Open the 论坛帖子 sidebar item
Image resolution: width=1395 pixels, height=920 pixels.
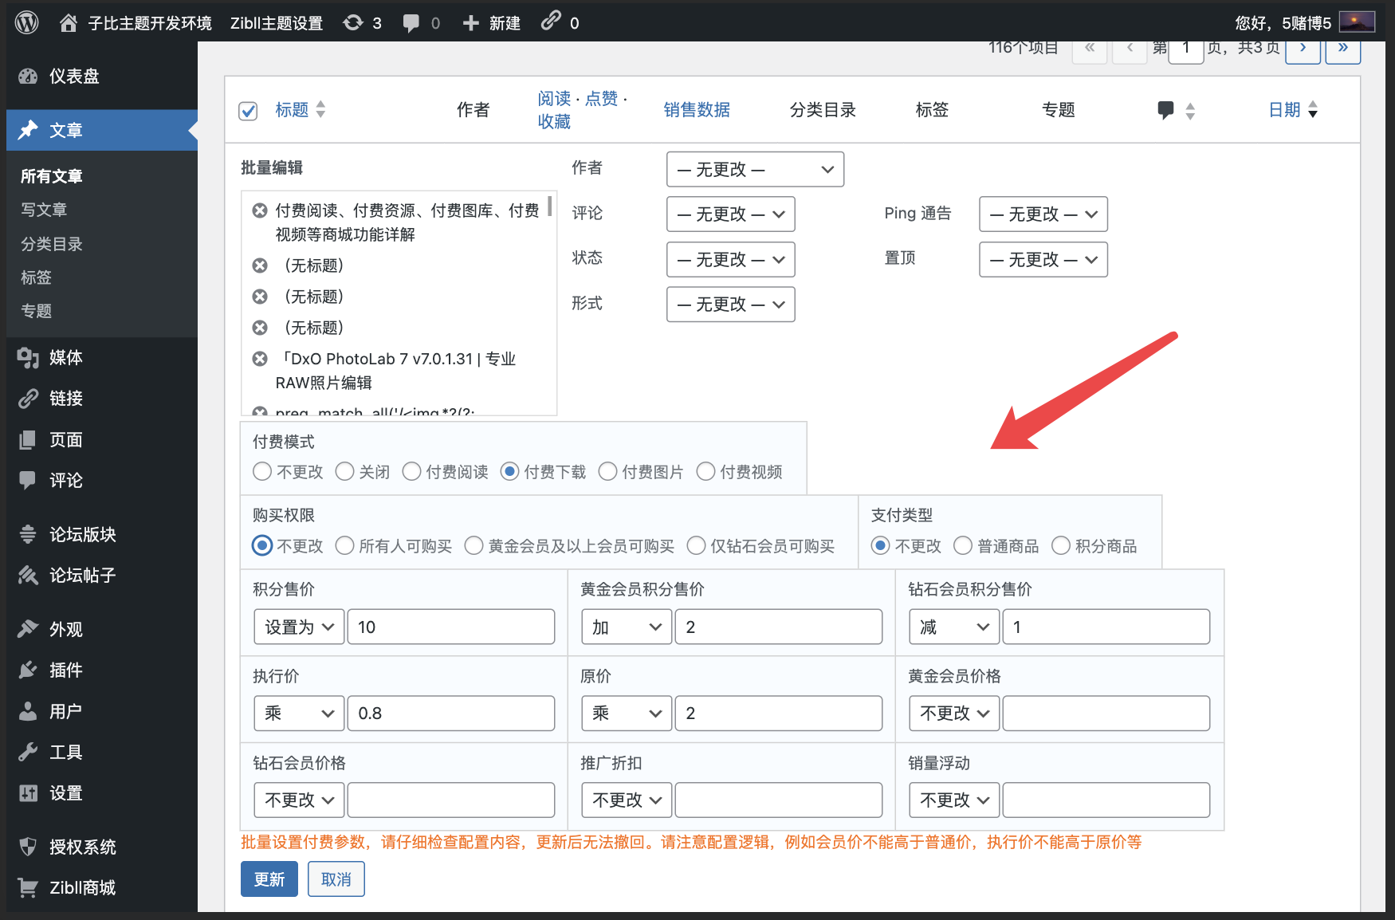point(83,575)
